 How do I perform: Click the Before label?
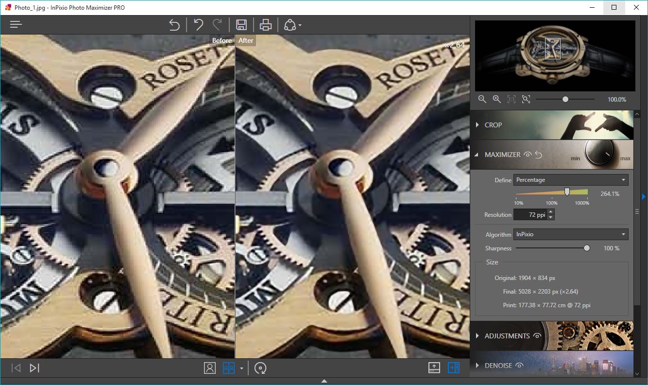pyautogui.click(x=222, y=40)
